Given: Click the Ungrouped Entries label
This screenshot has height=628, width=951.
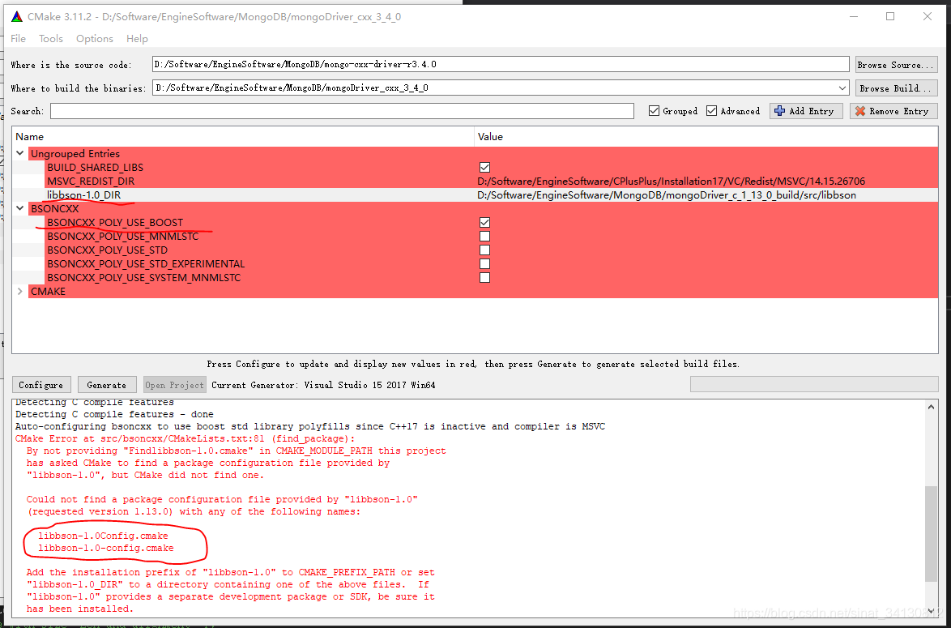Looking at the screenshot, I should (75, 153).
